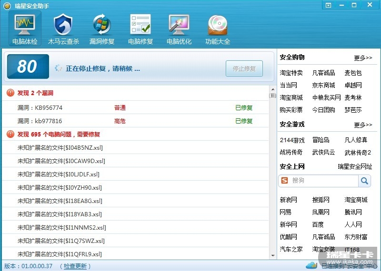Open 腾讯网 site link
Viewport: 381px width, 271px height.
pyautogui.click(x=353, y=212)
